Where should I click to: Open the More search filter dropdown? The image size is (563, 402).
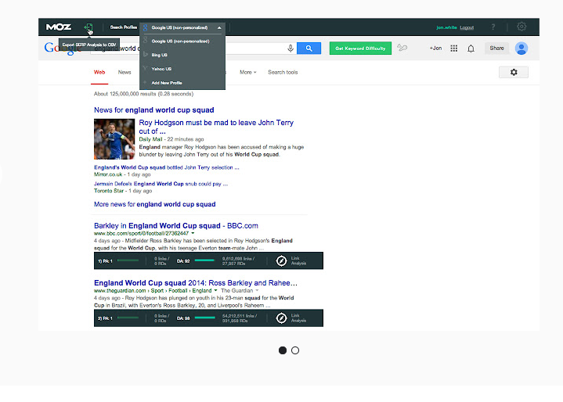click(248, 72)
